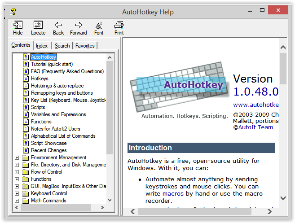Screen dimensions: 295x223
Task: Expand the Functions folder node
Action: coord(17,179)
